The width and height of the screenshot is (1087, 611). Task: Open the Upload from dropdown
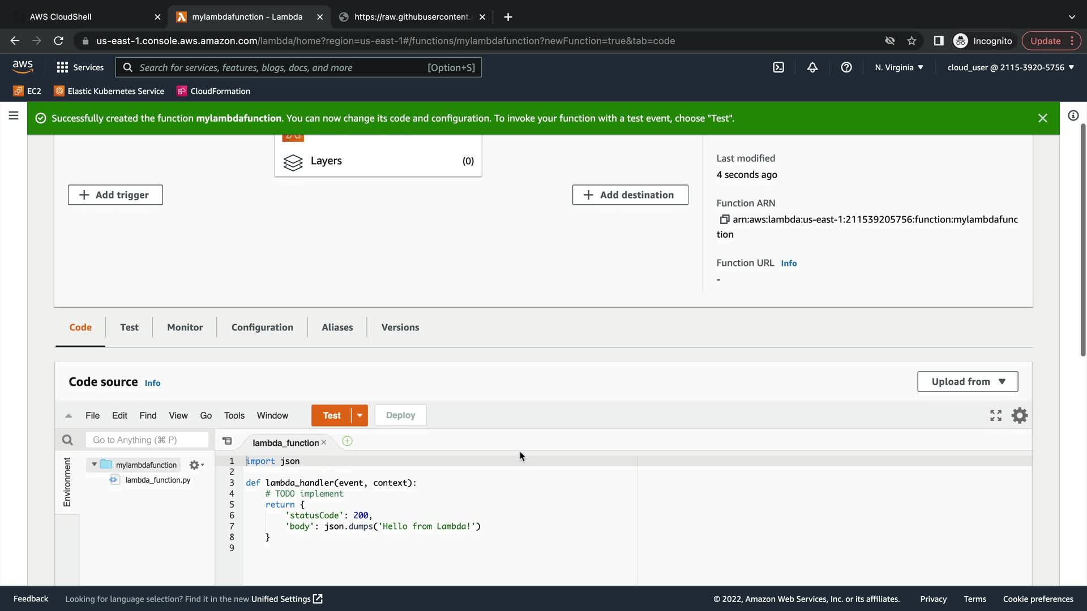pyautogui.click(x=968, y=382)
